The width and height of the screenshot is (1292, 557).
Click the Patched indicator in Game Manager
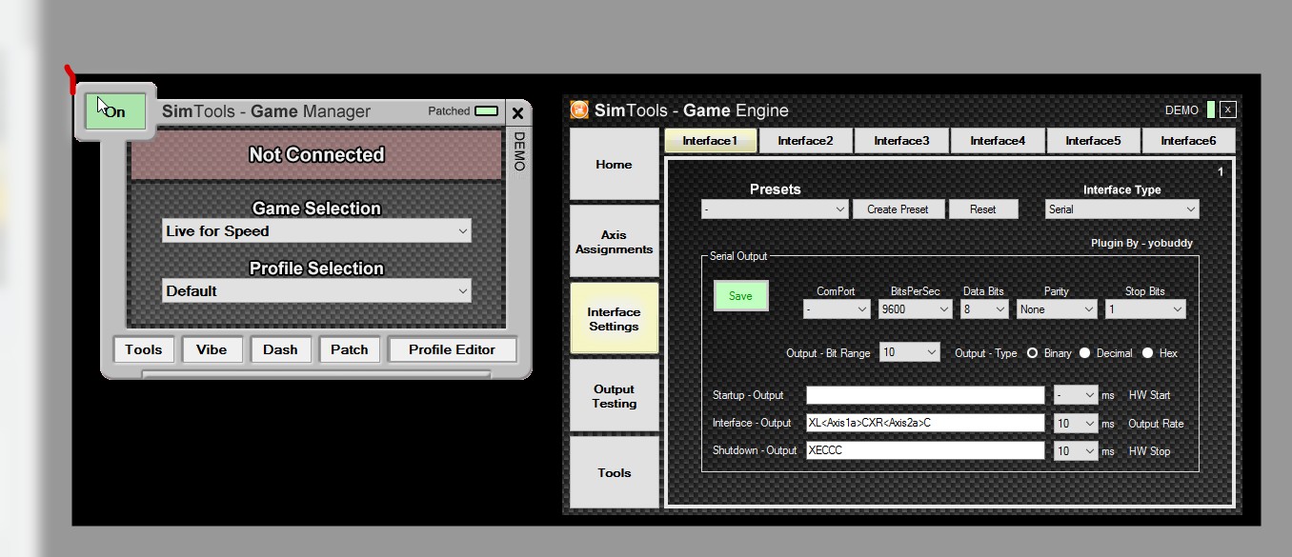coord(486,111)
